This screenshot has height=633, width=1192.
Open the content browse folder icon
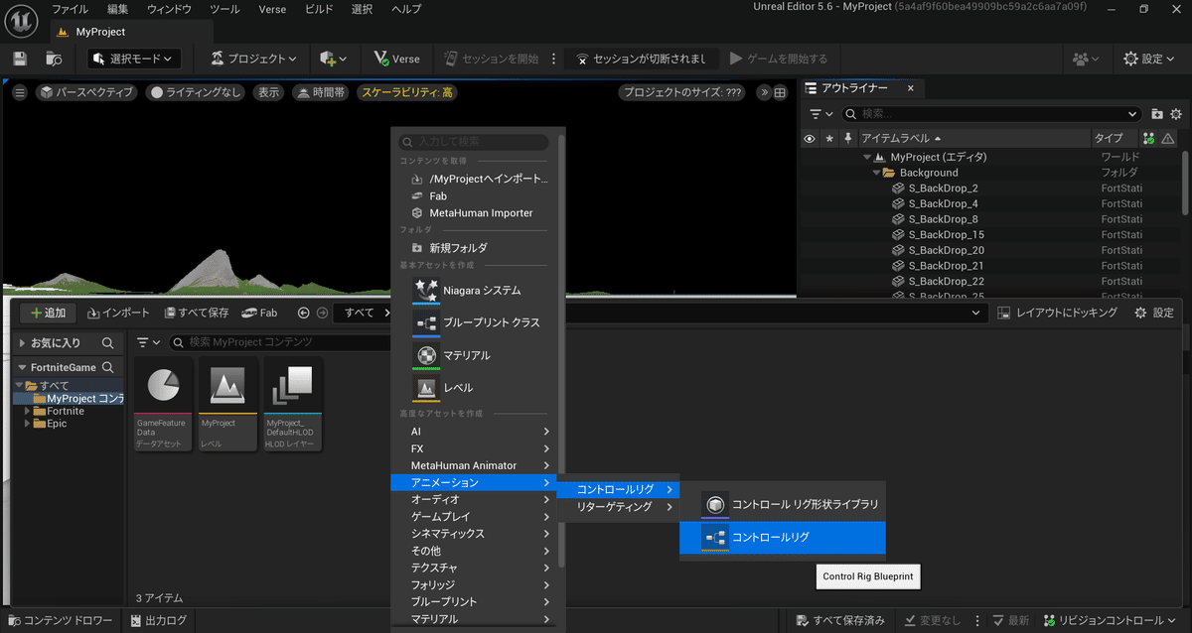[54, 60]
